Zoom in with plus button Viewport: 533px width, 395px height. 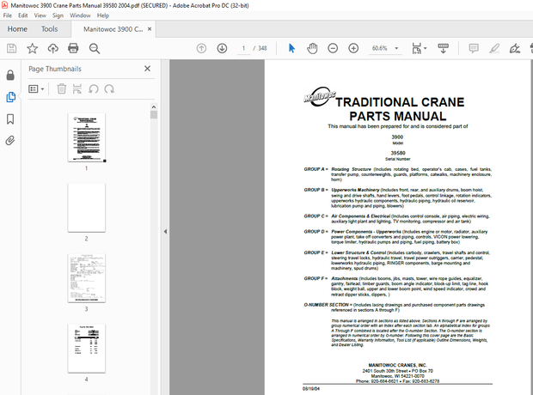(353, 49)
